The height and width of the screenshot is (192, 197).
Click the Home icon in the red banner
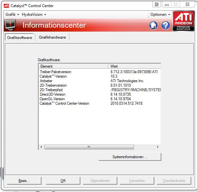pyautogui.click(x=153, y=25)
